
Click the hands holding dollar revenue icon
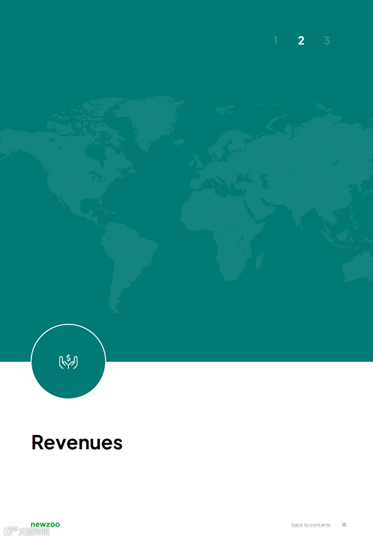68,362
